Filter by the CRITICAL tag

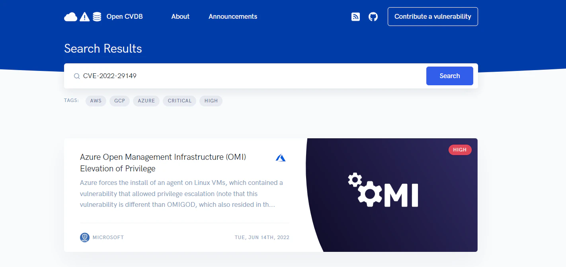pyautogui.click(x=180, y=101)
